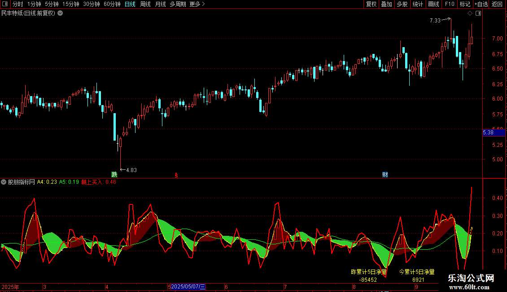Select the 1分钟 period tab
The width and height of the screenshot is (507, 292).
(34, 4)
